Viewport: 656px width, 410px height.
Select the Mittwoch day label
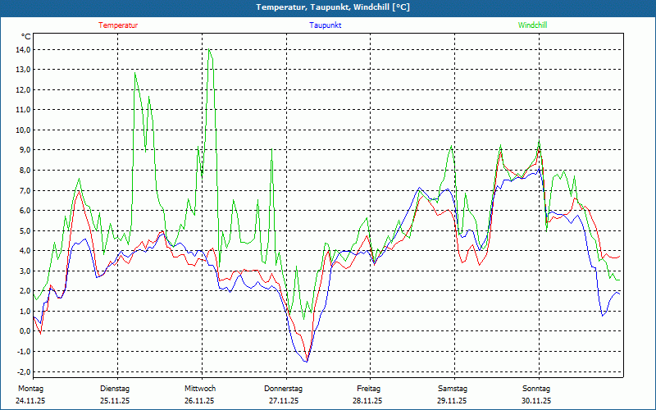tap(199, 389)
